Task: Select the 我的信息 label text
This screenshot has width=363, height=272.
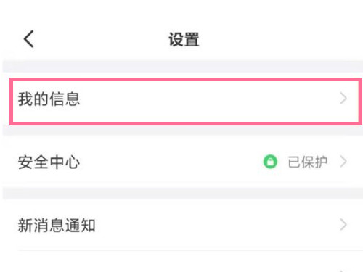Action: 49,99
